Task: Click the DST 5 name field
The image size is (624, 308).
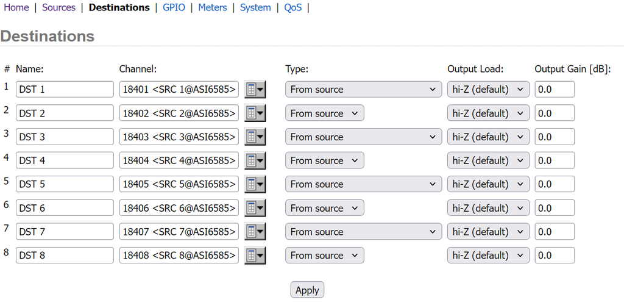Action: pos(65,184)
